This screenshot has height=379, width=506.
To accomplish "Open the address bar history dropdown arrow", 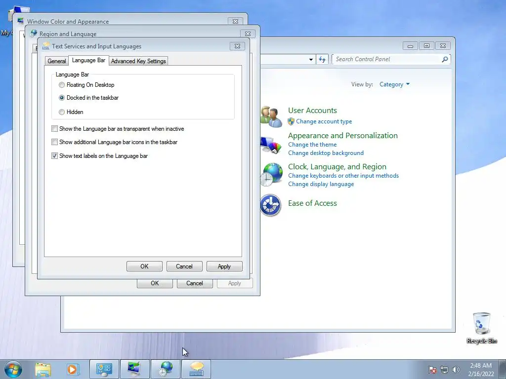I will tap(311, 59).
